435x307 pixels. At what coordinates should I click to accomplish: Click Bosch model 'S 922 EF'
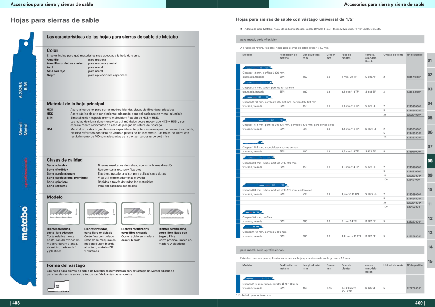click(370, 106)
